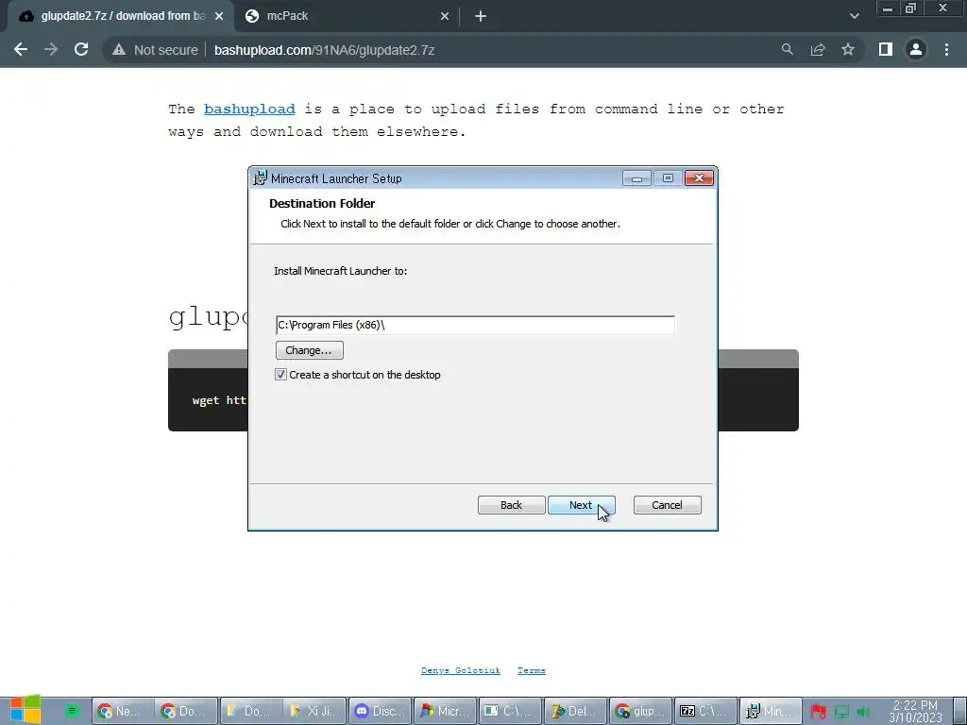
Task: Open the taskbar clock showing 2:22 PM
Action: (915, 711)
